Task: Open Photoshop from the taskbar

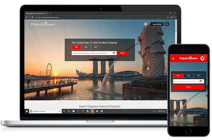Action: point(78,111)
